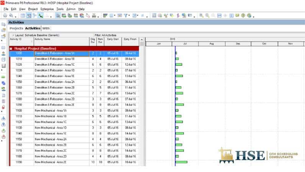Collapse the Hospital Project (Baseline) group
Screen dimensions: 305x172
click(x=11, y=49)
